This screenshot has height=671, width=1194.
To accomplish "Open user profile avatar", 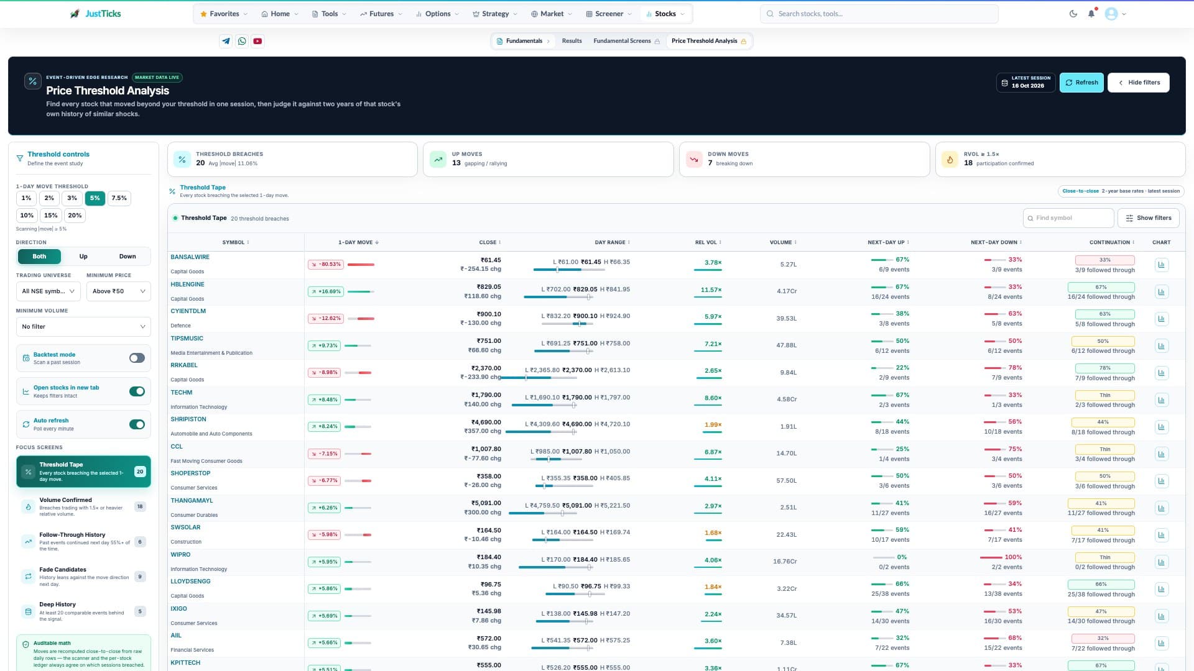I will [x=1111, y=14].
